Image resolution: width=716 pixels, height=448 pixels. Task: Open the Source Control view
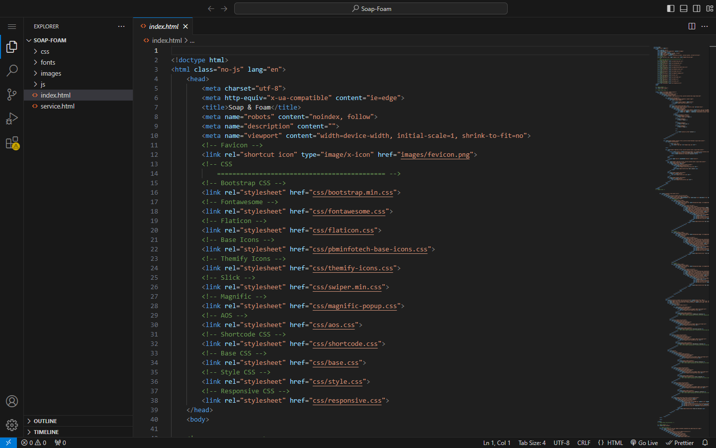point(12,95)
